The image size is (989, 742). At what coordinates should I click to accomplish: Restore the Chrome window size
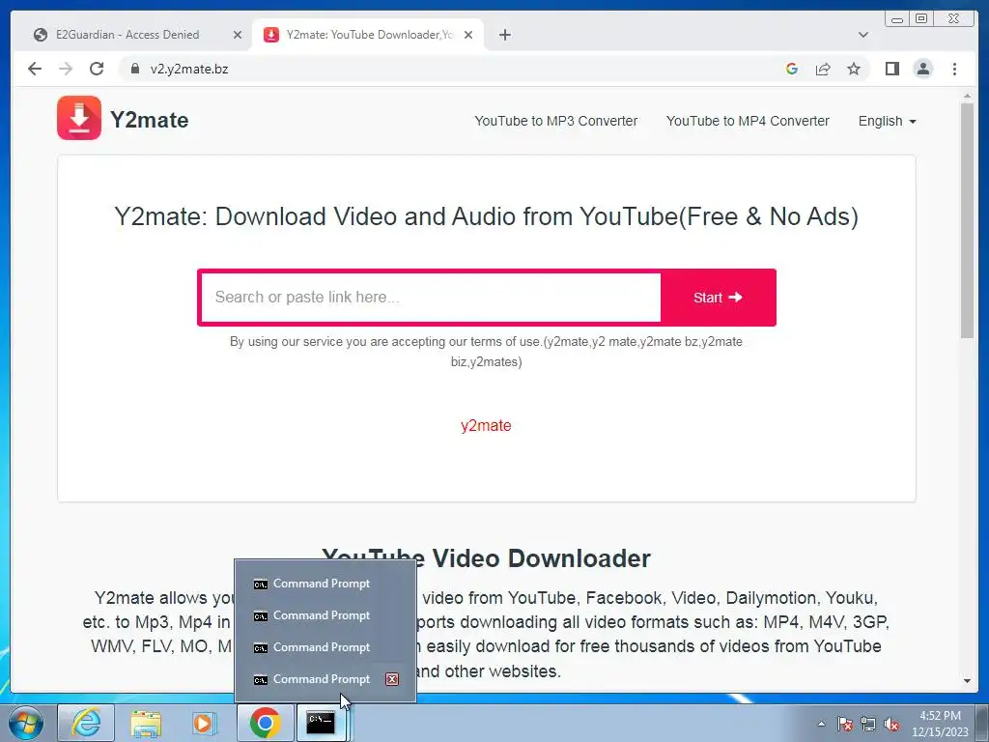[921, 19]
